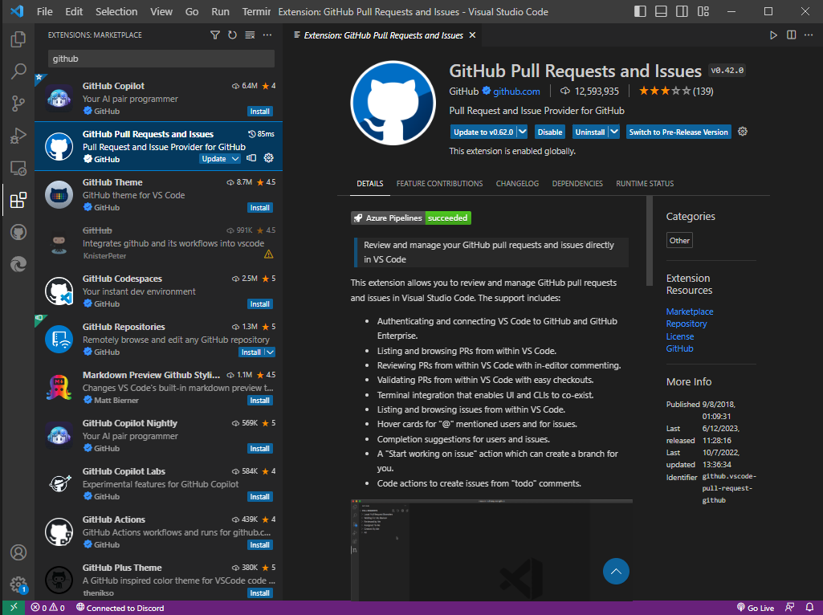
Task: Switch to Pre-Release Version button
Action: point(678,132)
